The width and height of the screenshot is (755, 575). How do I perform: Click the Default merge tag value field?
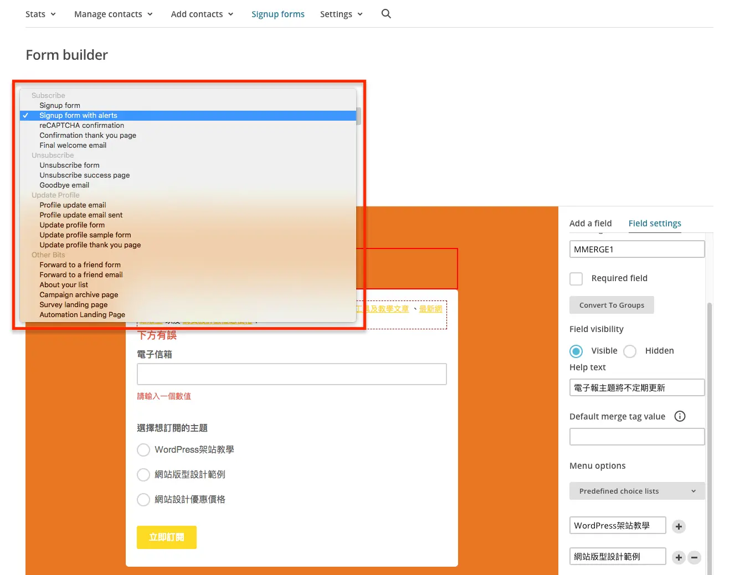point(637,437)
